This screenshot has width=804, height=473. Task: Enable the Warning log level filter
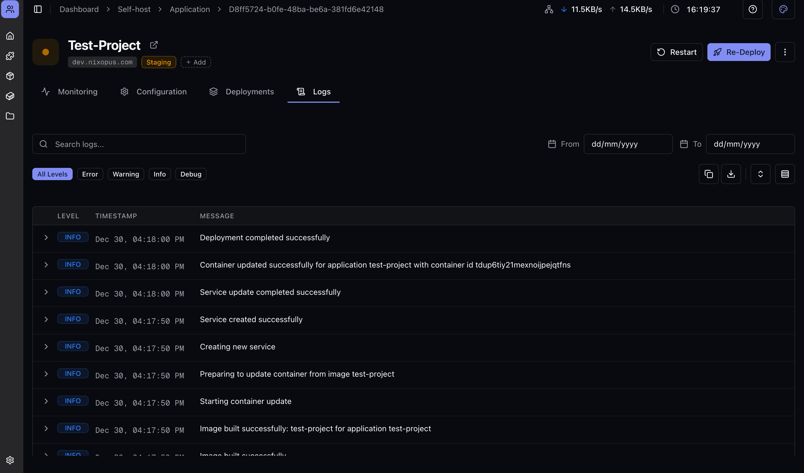coord(126,174)
